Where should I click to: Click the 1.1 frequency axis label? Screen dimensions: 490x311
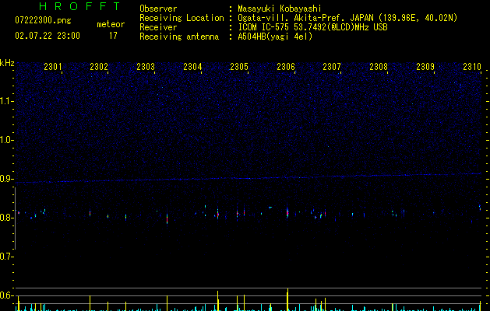click(7, 101)
